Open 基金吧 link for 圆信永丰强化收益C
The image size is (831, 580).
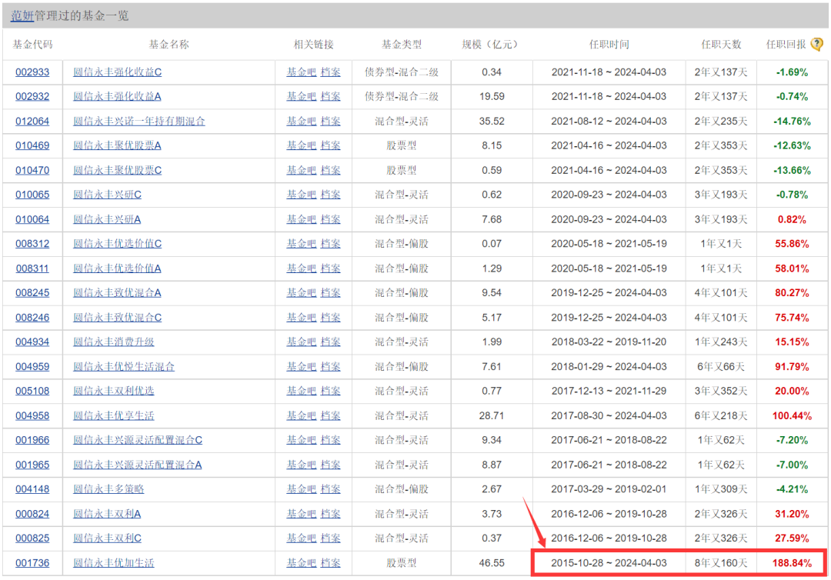click(x=301, y=72)
